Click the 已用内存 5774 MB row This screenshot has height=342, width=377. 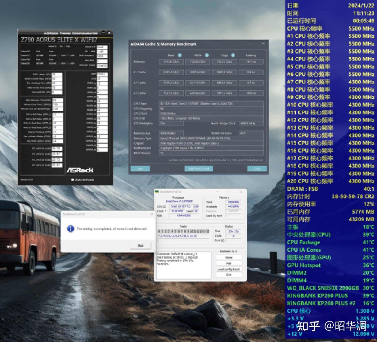331,212
